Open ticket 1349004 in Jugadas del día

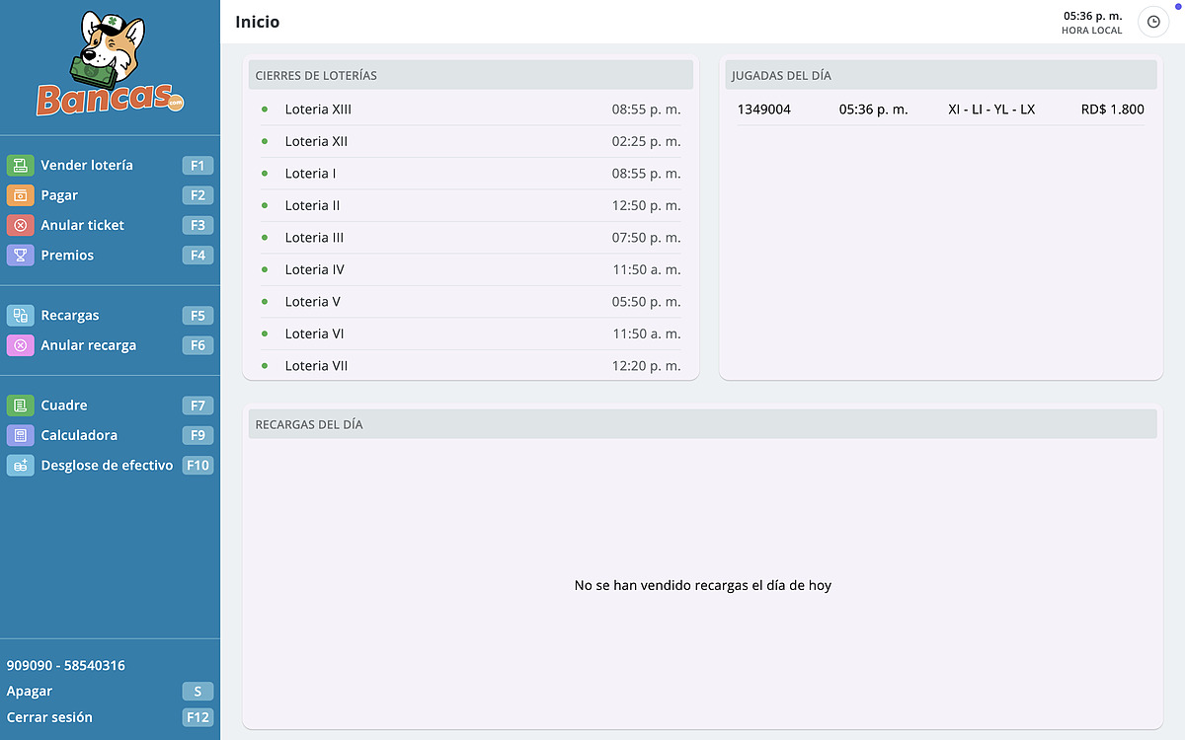[764, 110]
